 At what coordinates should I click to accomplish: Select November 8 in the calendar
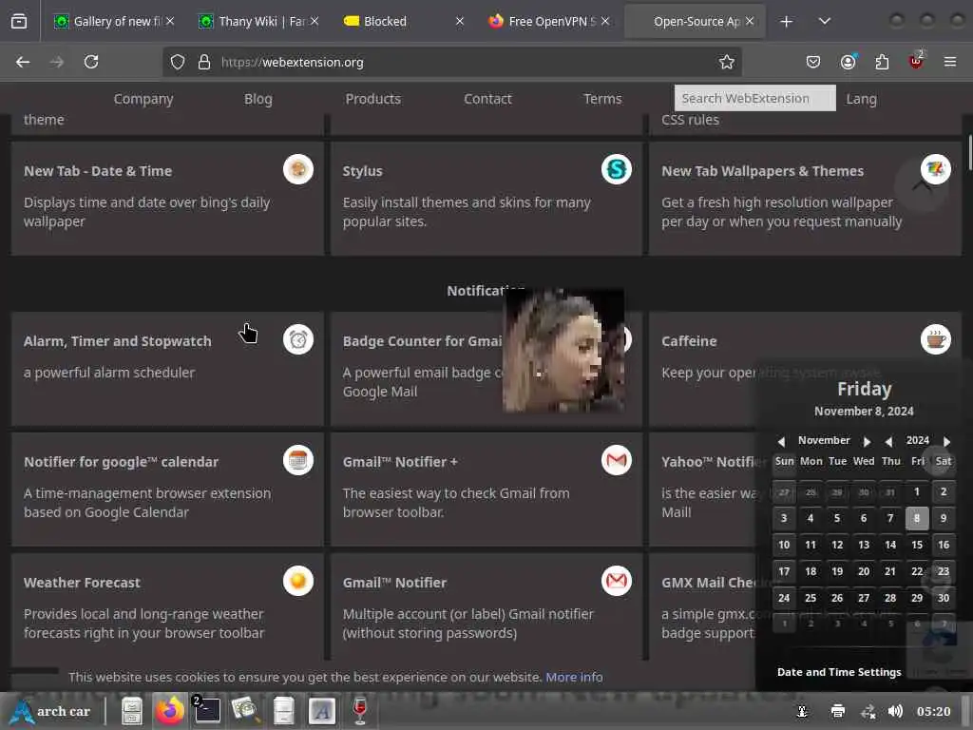(917, 518)
